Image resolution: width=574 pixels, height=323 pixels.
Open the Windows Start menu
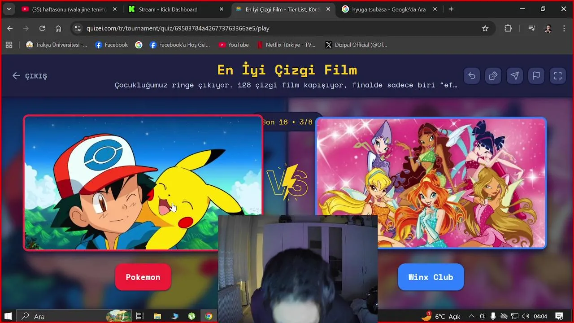tap(8, 316)
